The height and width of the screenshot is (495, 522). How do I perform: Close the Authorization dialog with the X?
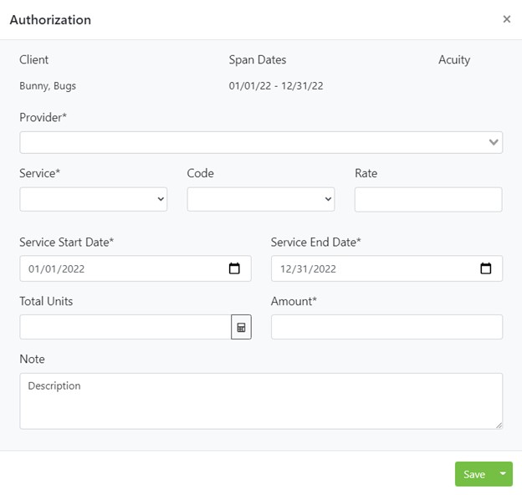[506, 19]
